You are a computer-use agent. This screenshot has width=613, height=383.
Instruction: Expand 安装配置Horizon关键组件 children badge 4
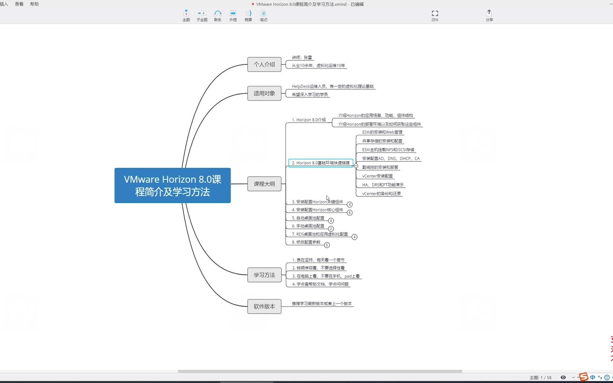pyautogui.click(x=349, y=205)
